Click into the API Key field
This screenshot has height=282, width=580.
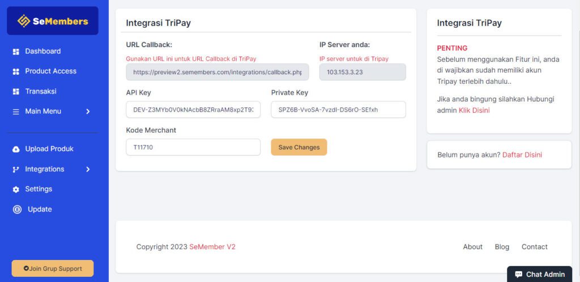coord(193,109)
